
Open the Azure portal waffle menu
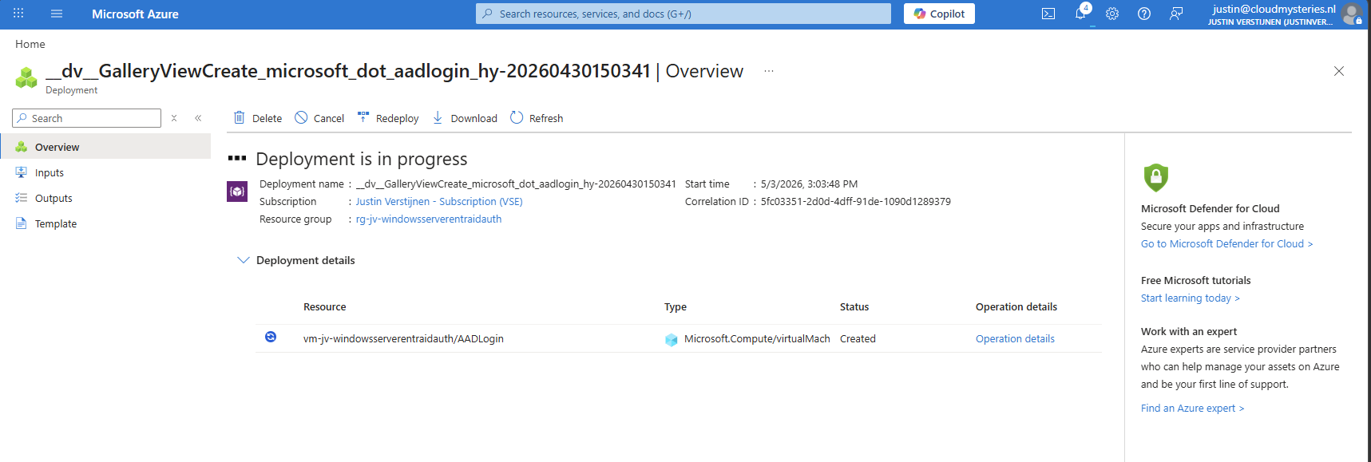click(x=18, y=14)
